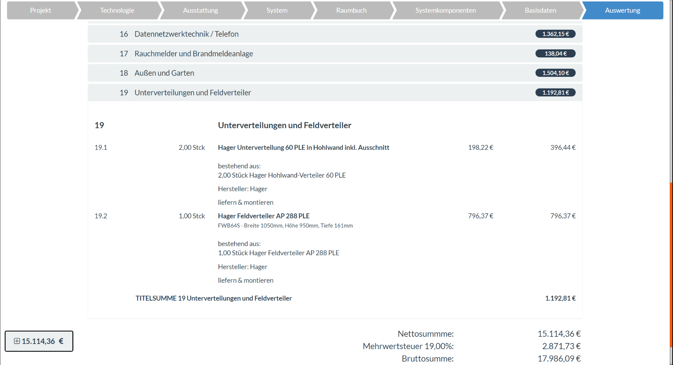Switch to the Technologie step
The image size is (673, 365).
(117, 10)
